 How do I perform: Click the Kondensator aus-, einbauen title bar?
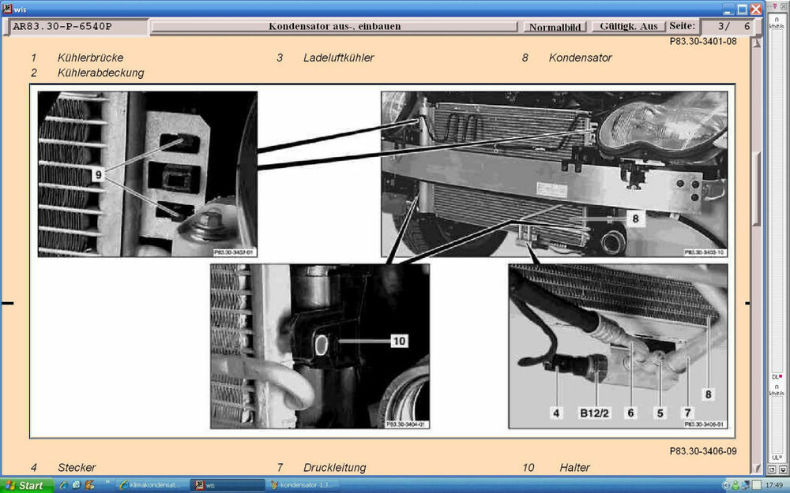pyautogui.click(x=334, y=27)
